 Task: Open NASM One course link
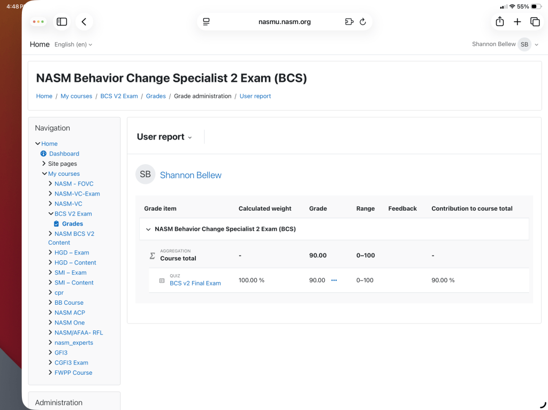[x=69, y=323]
